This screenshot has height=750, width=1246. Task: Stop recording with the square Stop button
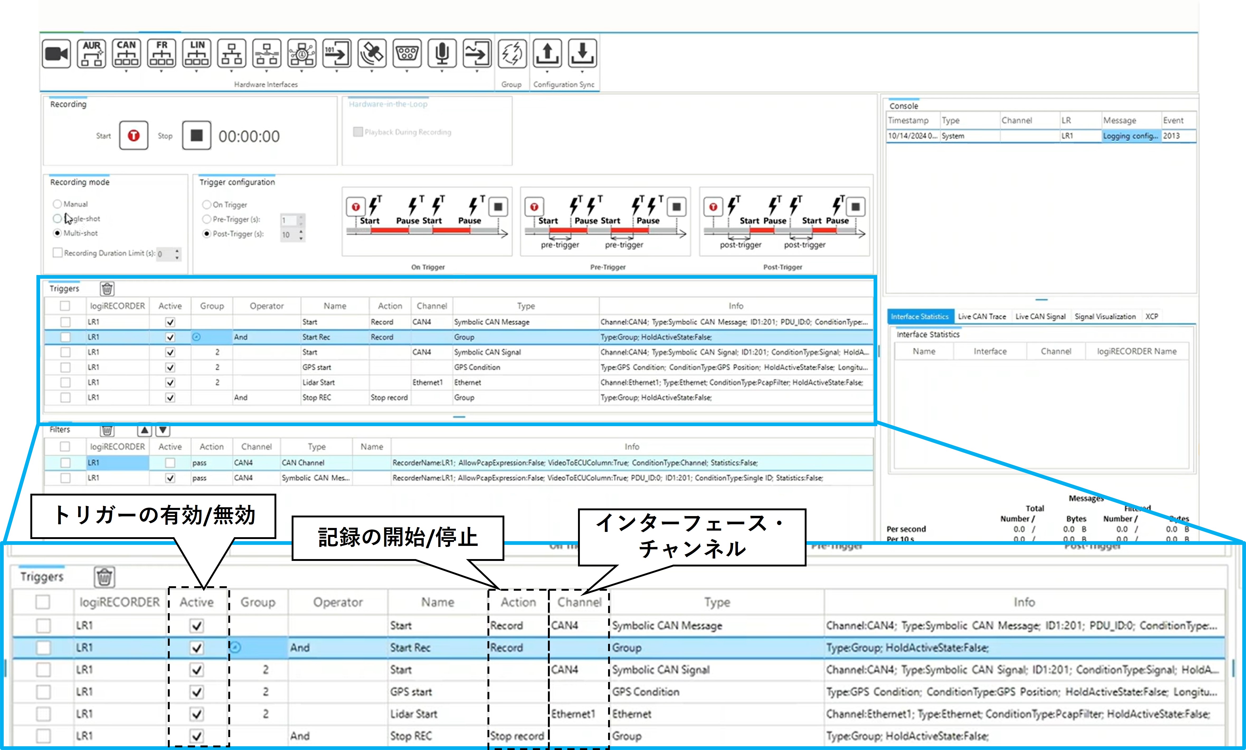[197, 136]
